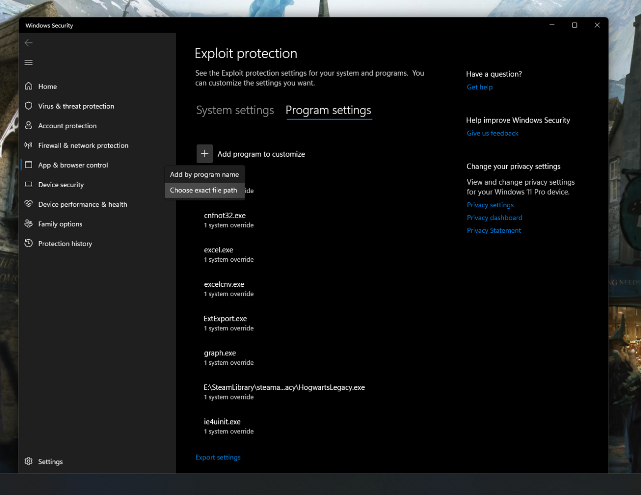Expand the HogwartsLegacy.exe entry
Image resolution: width=641 pixels, height=495 pixels.
[284, 391]
